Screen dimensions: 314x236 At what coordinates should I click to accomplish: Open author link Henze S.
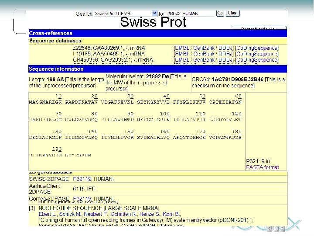click(x=150, y=214)
